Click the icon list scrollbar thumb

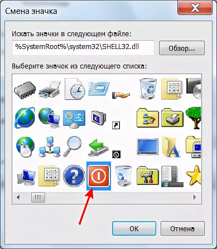tap(38, 197)
